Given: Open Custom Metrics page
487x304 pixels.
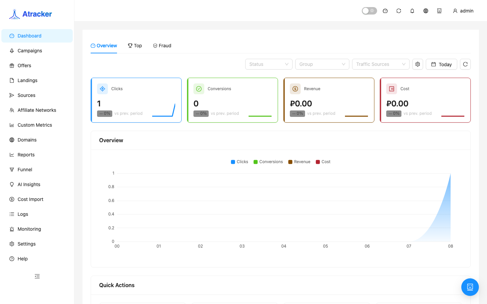Looking at the screenshot, I should (37, 125).
